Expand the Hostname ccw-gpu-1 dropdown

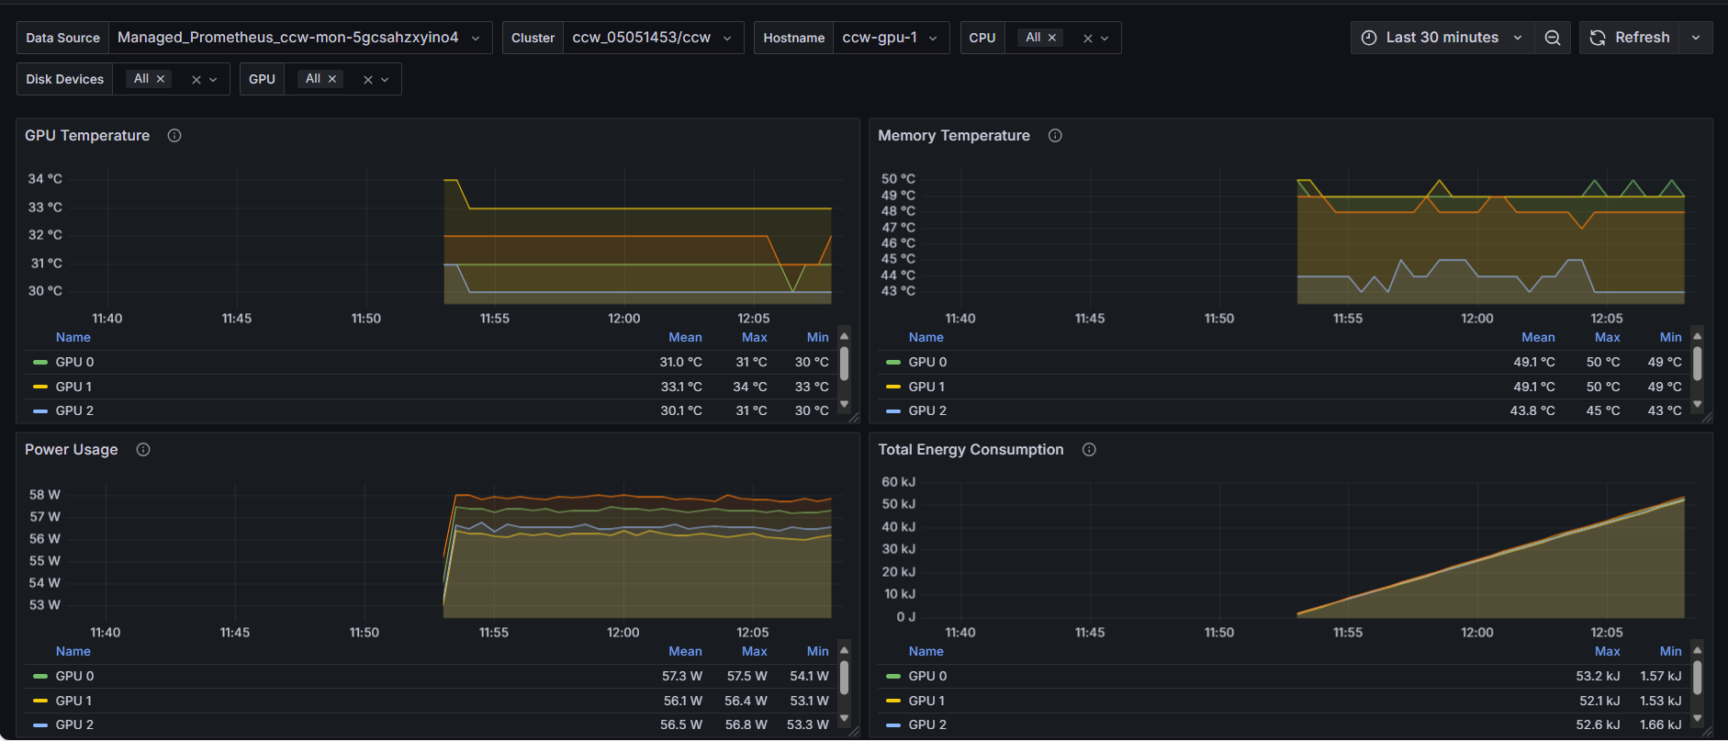[x=891, y=38]
